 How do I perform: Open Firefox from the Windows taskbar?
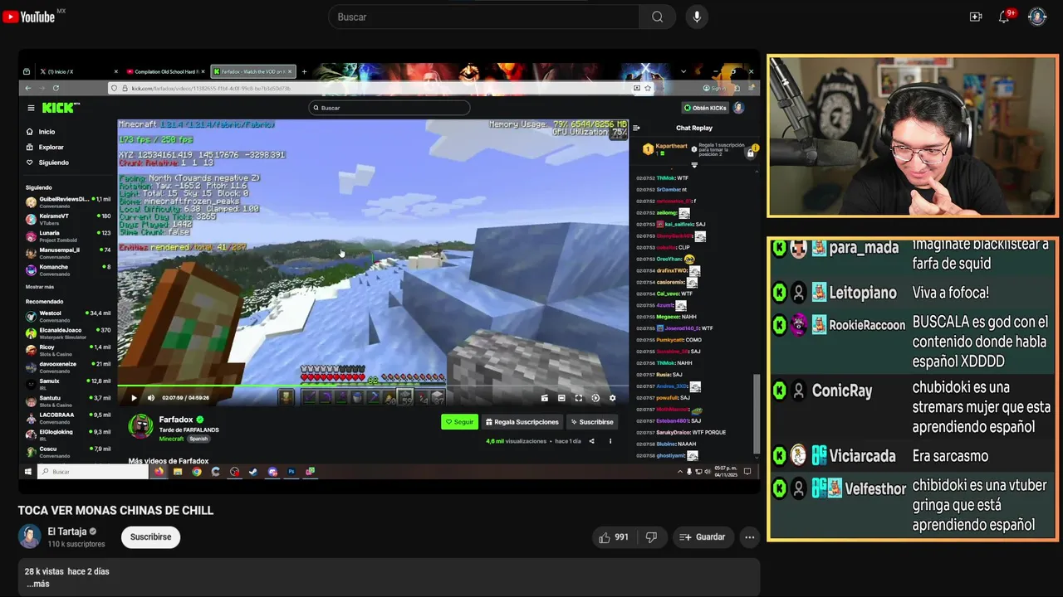[x=158, y=472]
